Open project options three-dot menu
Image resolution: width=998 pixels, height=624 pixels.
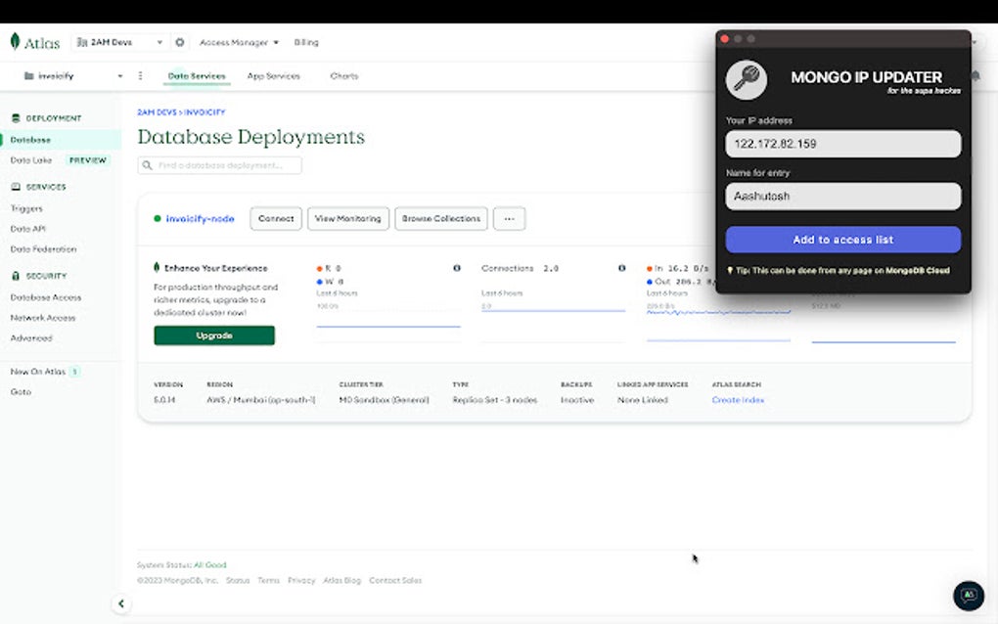[140, 76]
